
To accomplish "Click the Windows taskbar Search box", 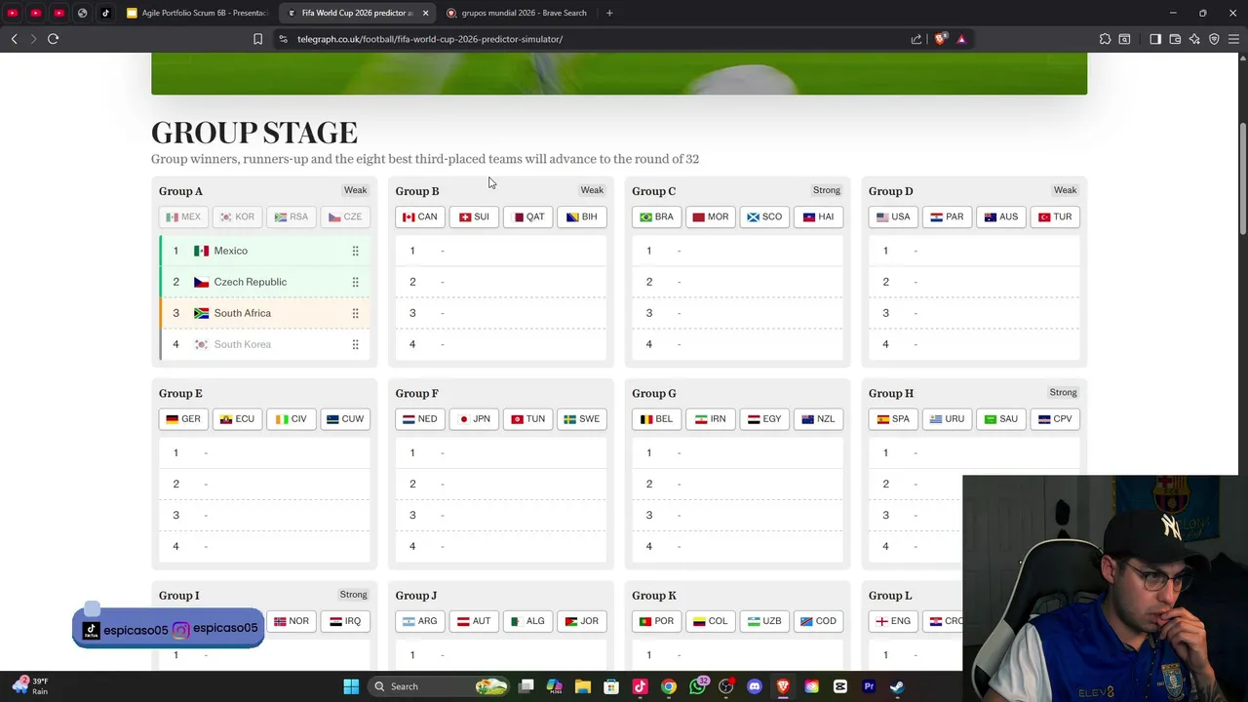I will click(x=441, y=686).
